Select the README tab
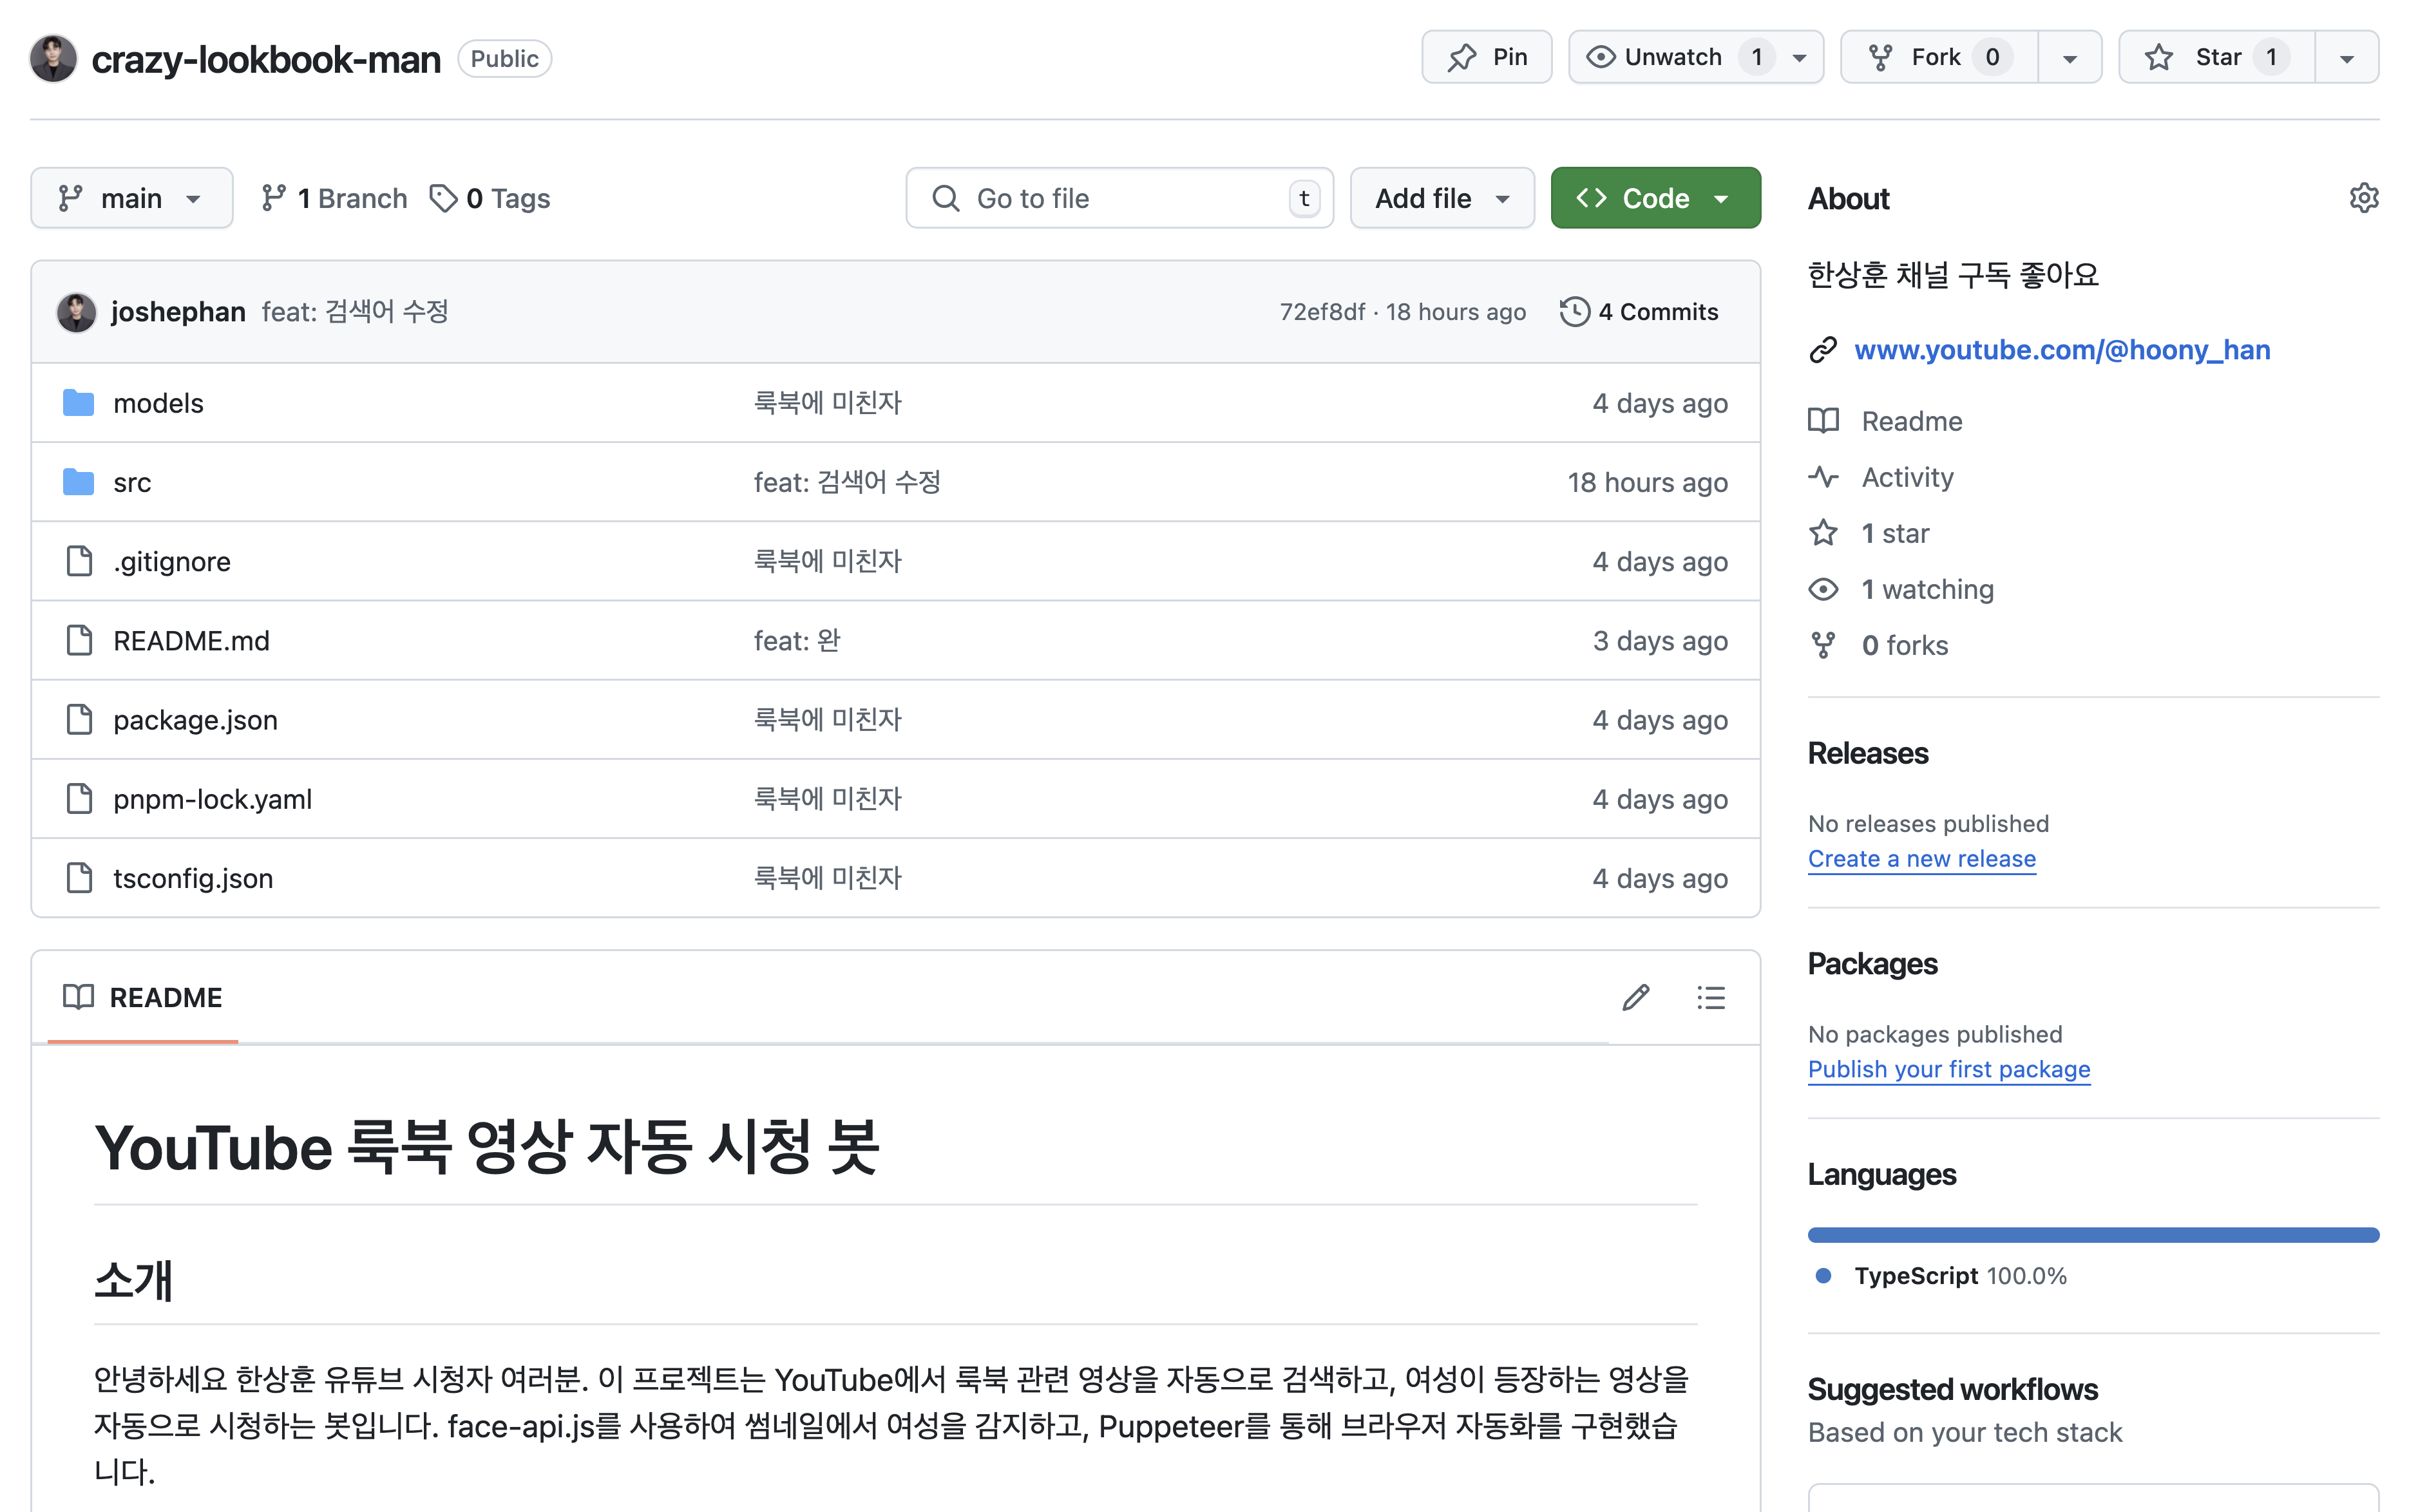The width and height of the screenshot is (2418, 1512). tap(143, 997)
